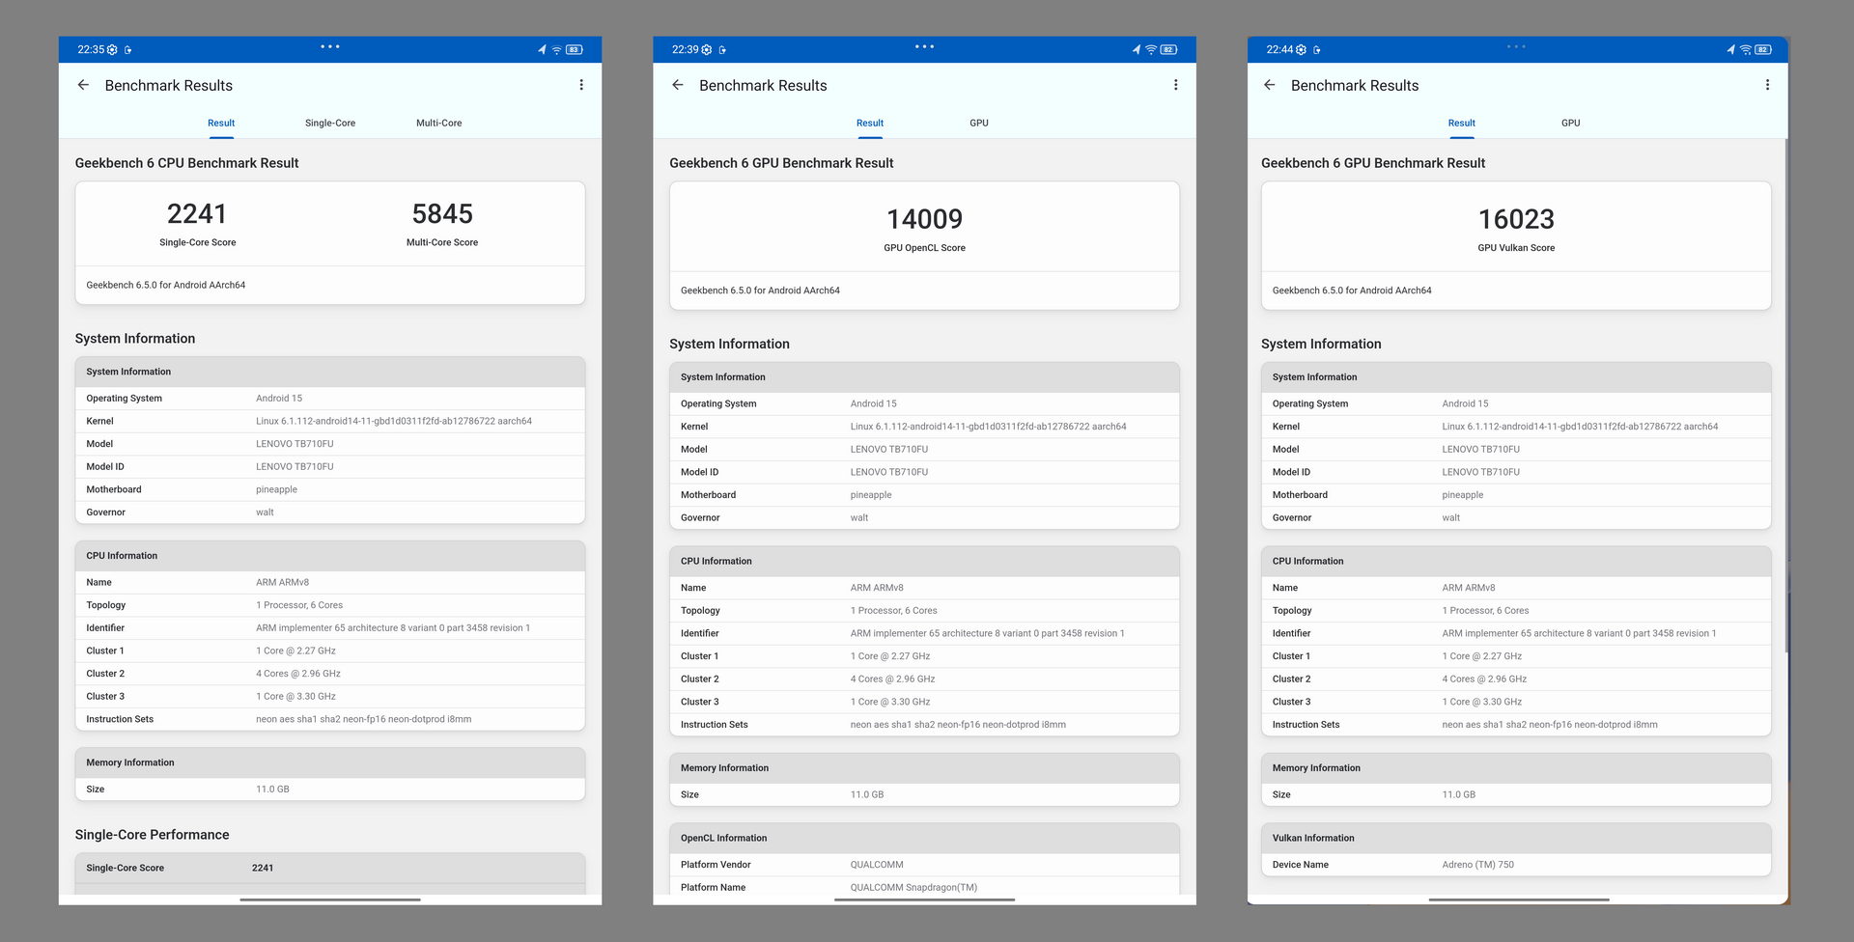Viewport: 1854px width, 942px height.
Task: Select Result tab on the CPU benchmark screen
Action: click(x=221, y=124)
